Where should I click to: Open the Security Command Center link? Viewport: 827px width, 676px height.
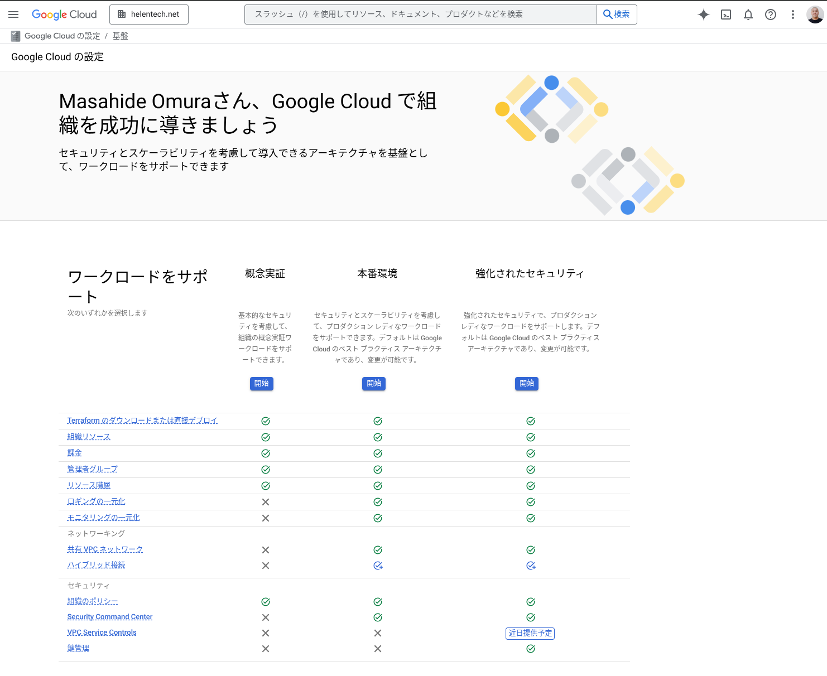110,617
